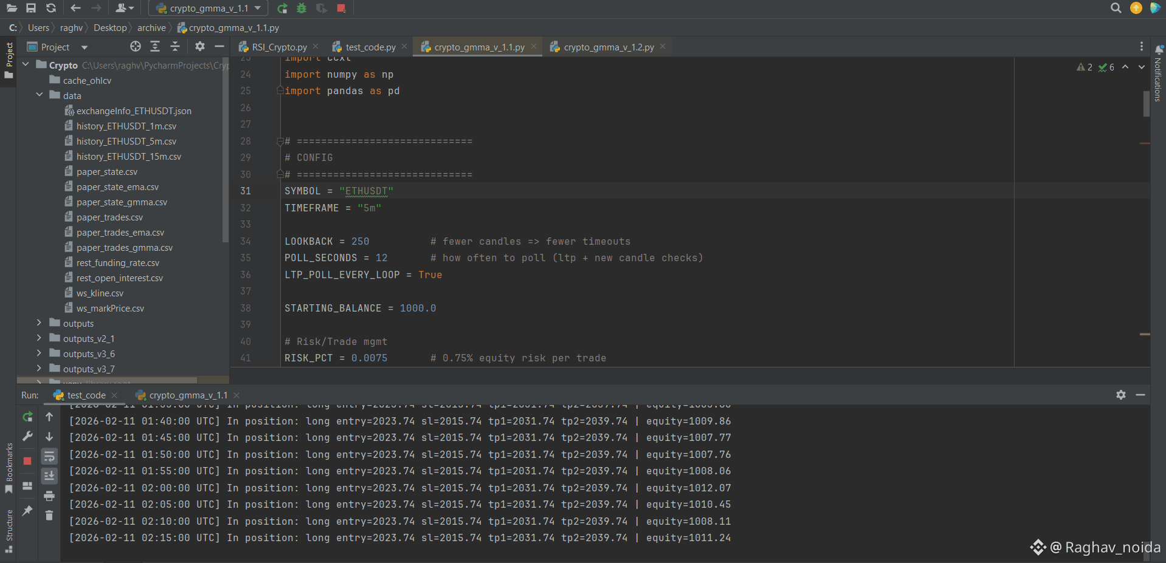Image resolution: width=1166 pixels, height=563 pixels.
Task: Open Run panel settings gear
Action: point(1121,395)
